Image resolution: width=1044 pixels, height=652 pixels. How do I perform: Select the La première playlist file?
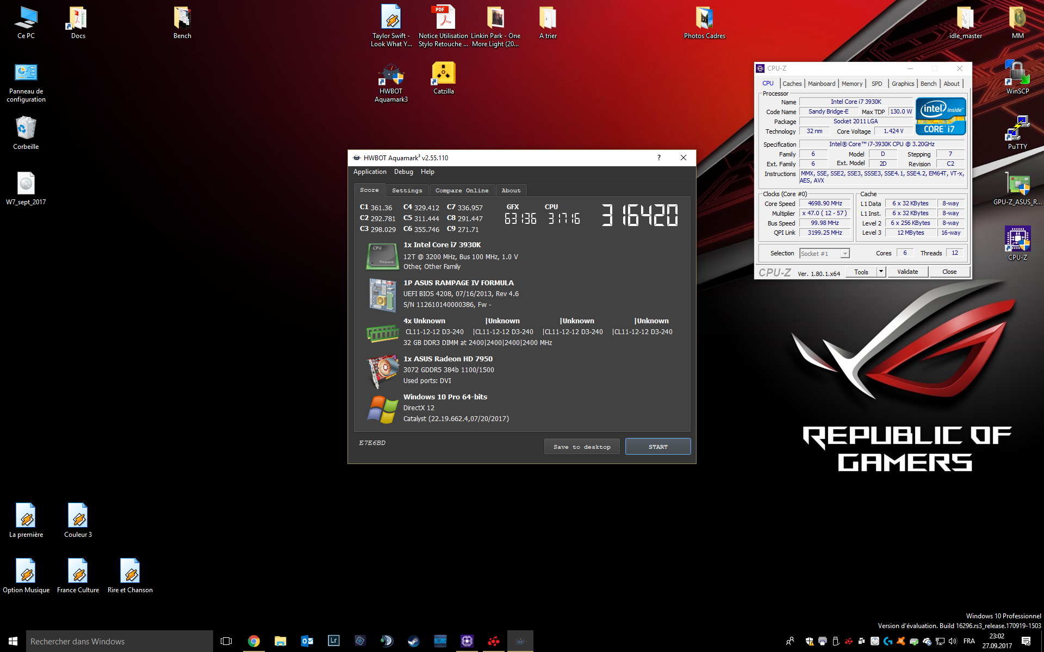(26, 521)
